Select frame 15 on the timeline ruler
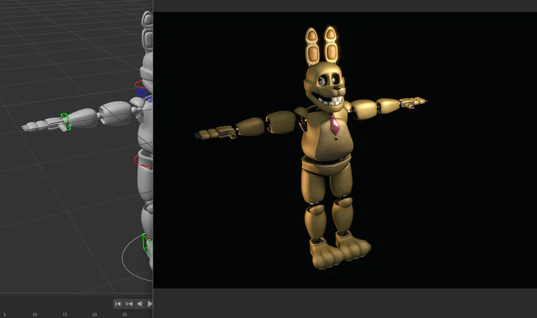 click(64, 314)
